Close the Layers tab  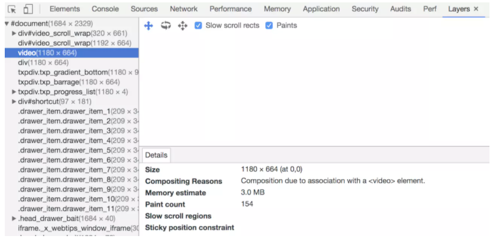pos(476,9)
